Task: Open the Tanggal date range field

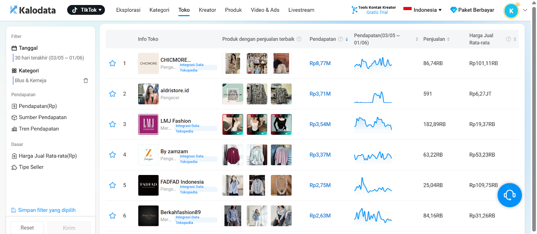Action: pos(49,58)
